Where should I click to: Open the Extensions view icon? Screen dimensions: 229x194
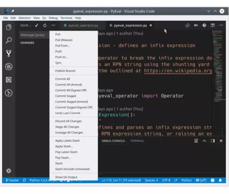[x=8, y=80]
